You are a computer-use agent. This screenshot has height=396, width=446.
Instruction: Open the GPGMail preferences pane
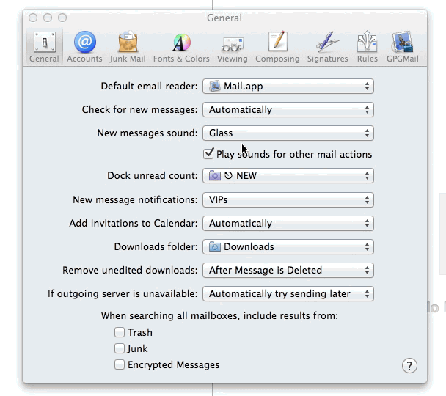click(x=403, y=47)
